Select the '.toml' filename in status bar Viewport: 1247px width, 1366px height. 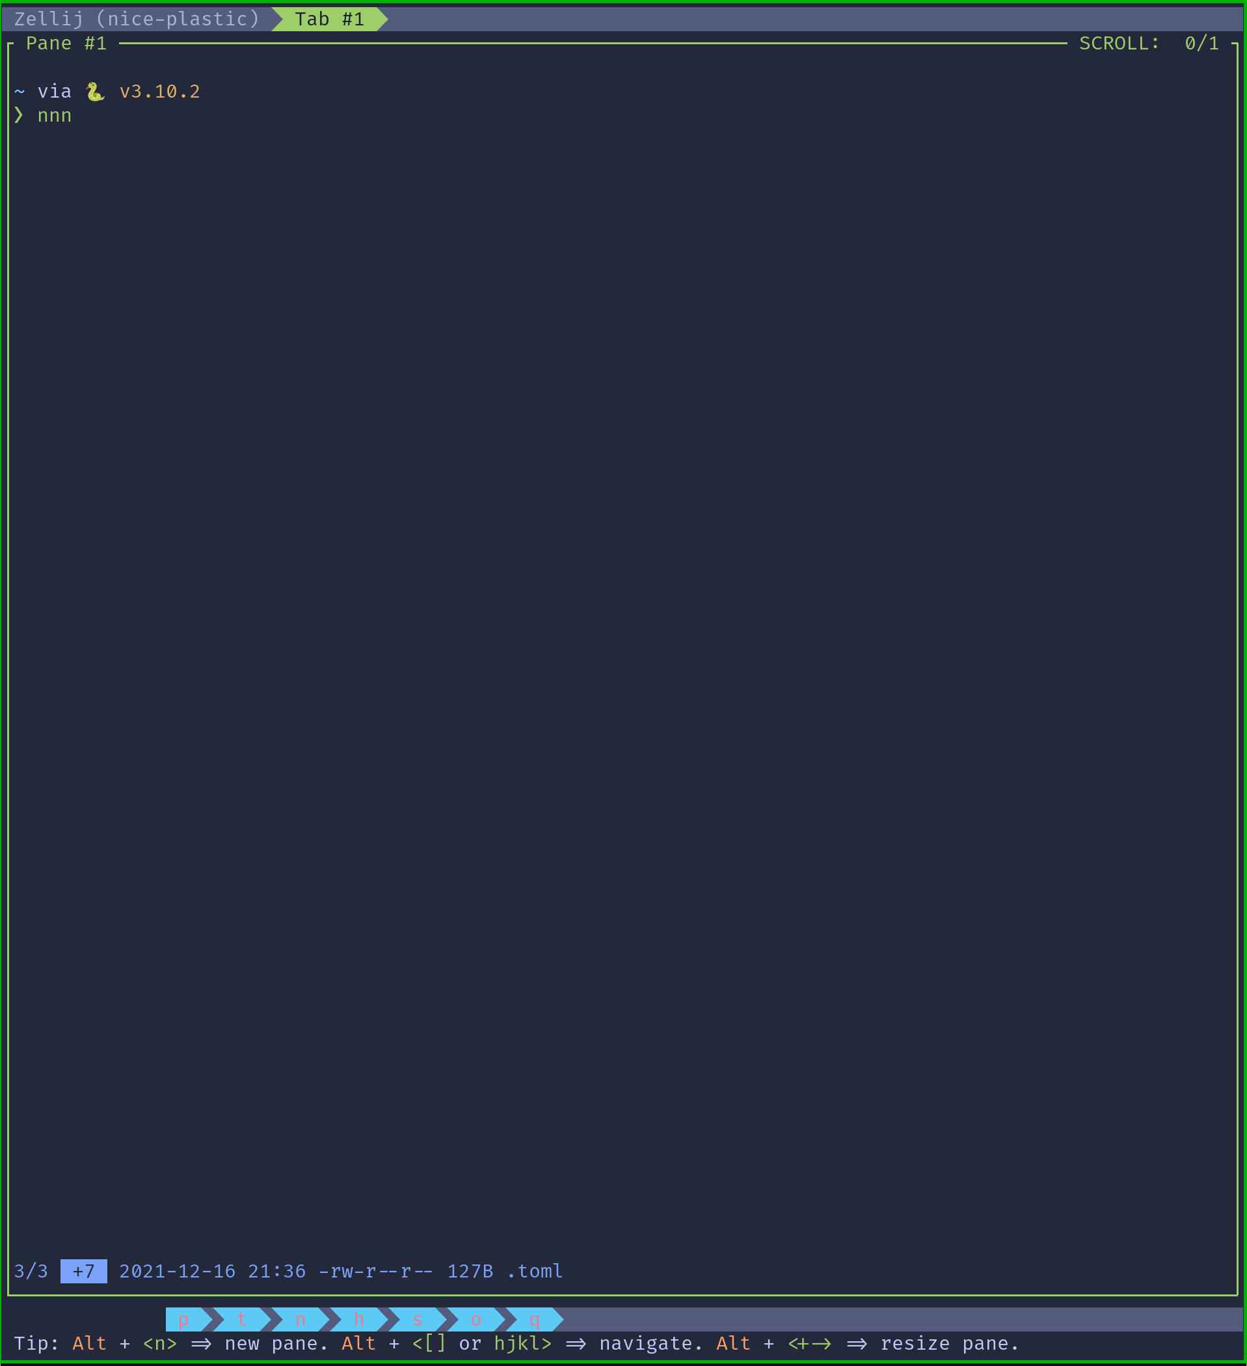tap(534, 1271)
